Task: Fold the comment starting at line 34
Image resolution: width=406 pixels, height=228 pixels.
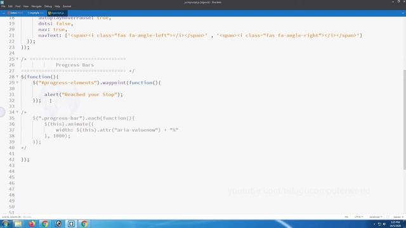Action: point(17,112)
